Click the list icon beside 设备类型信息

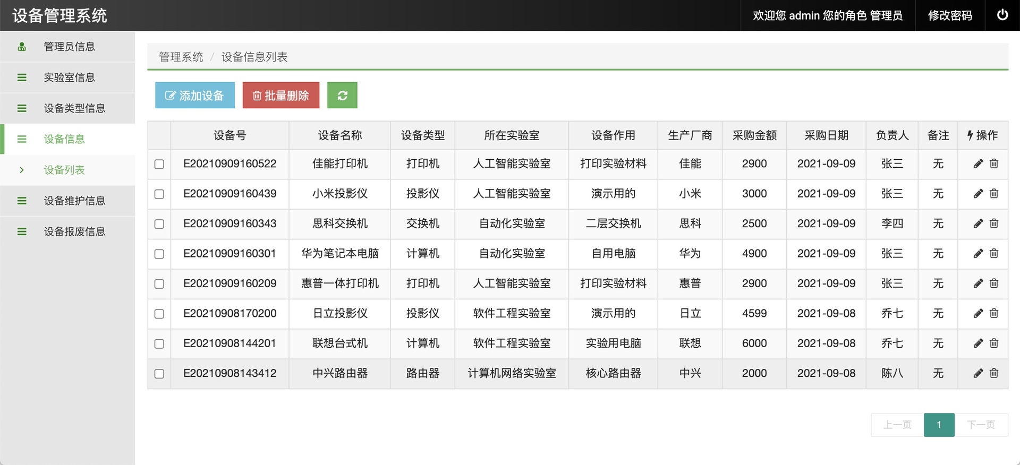[x=22, y=108]
